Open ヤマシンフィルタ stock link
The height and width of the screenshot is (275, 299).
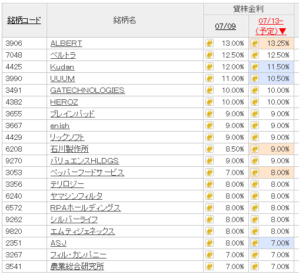click(77, 196)
